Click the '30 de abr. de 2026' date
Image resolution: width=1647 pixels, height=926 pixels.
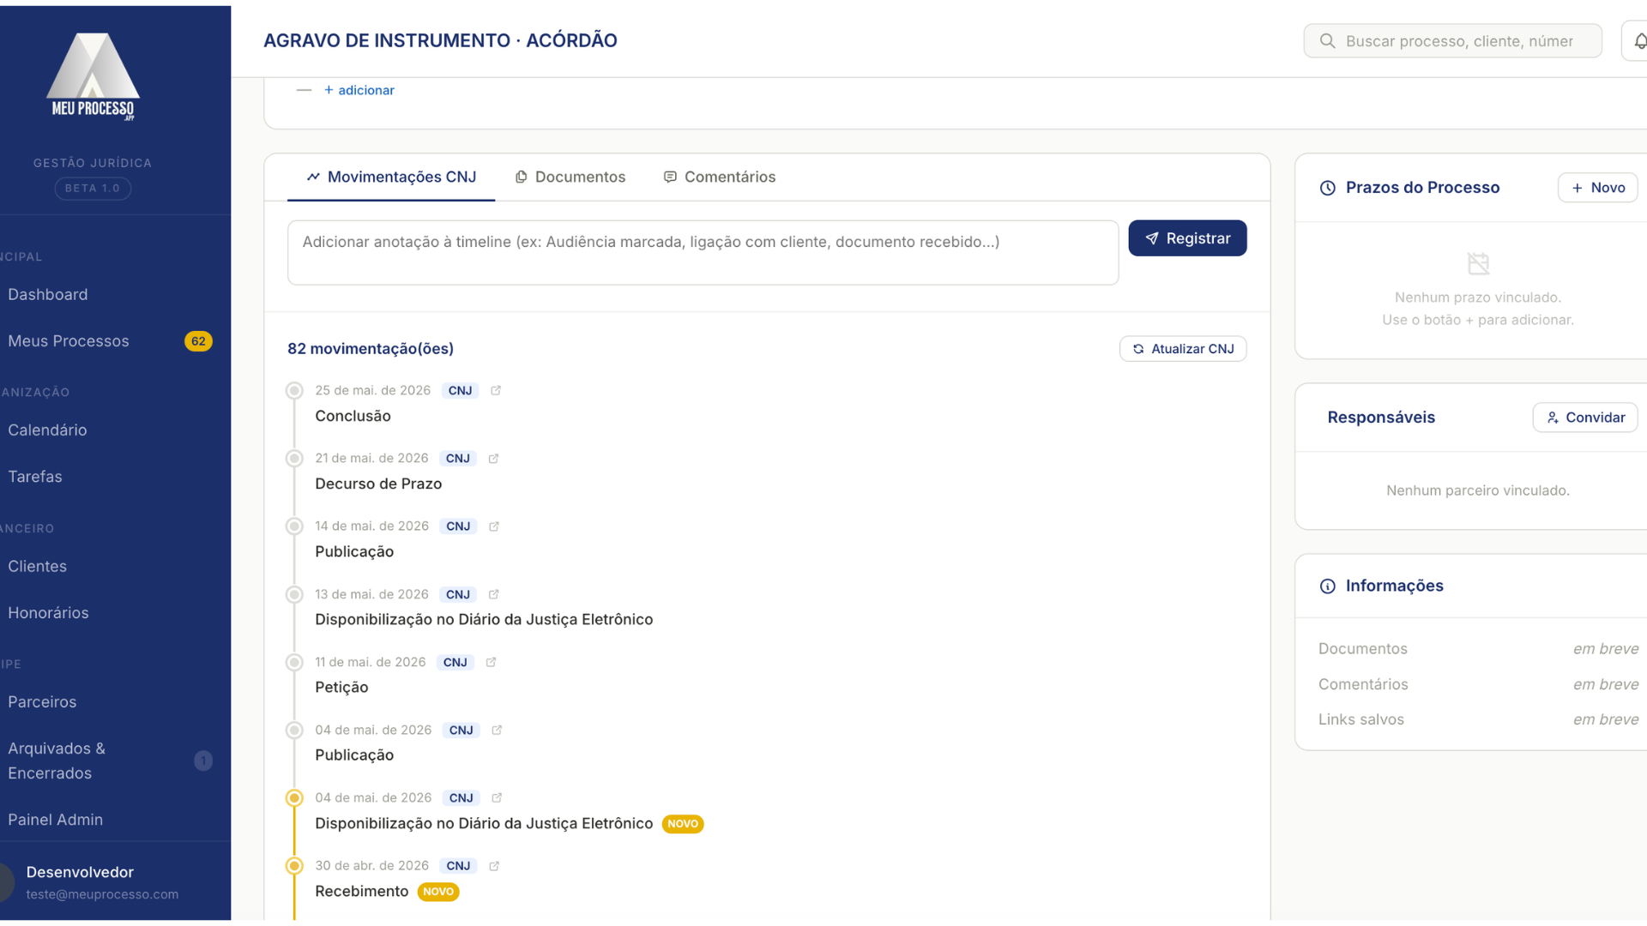tap(371, 866)
